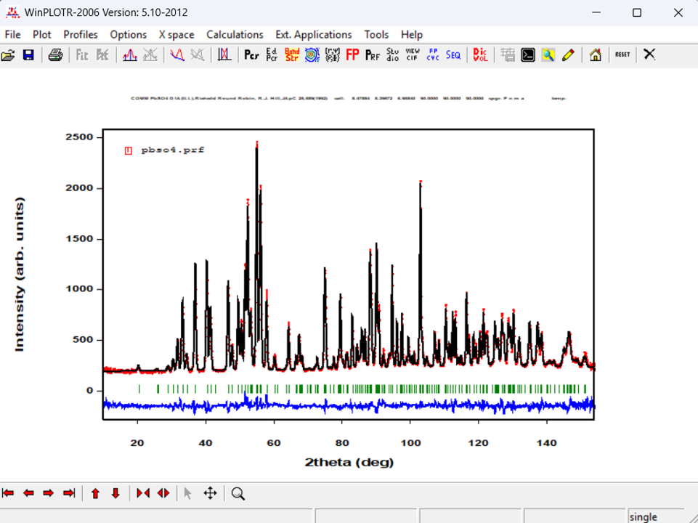The image size is (698, 523).
Task: Open the Ed Pcr editor
Action: pos(272,55)
